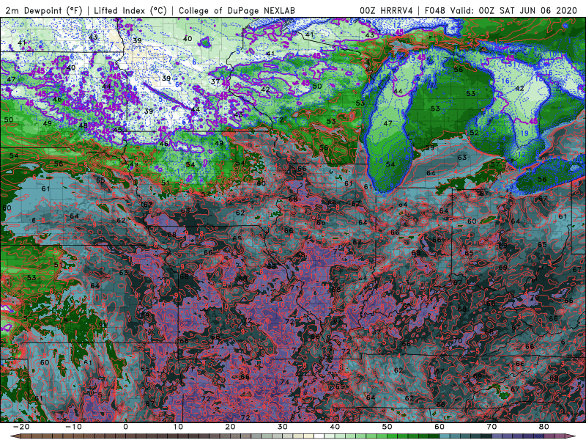Click the 40 label on the color scale
This screenshot has height=440, width=586.
point(335,427)
